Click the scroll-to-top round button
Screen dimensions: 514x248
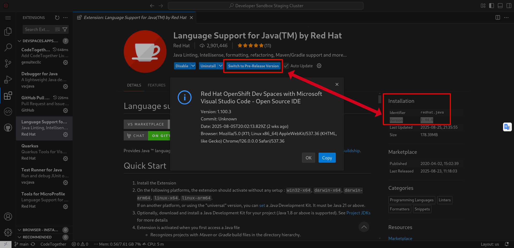364,227
